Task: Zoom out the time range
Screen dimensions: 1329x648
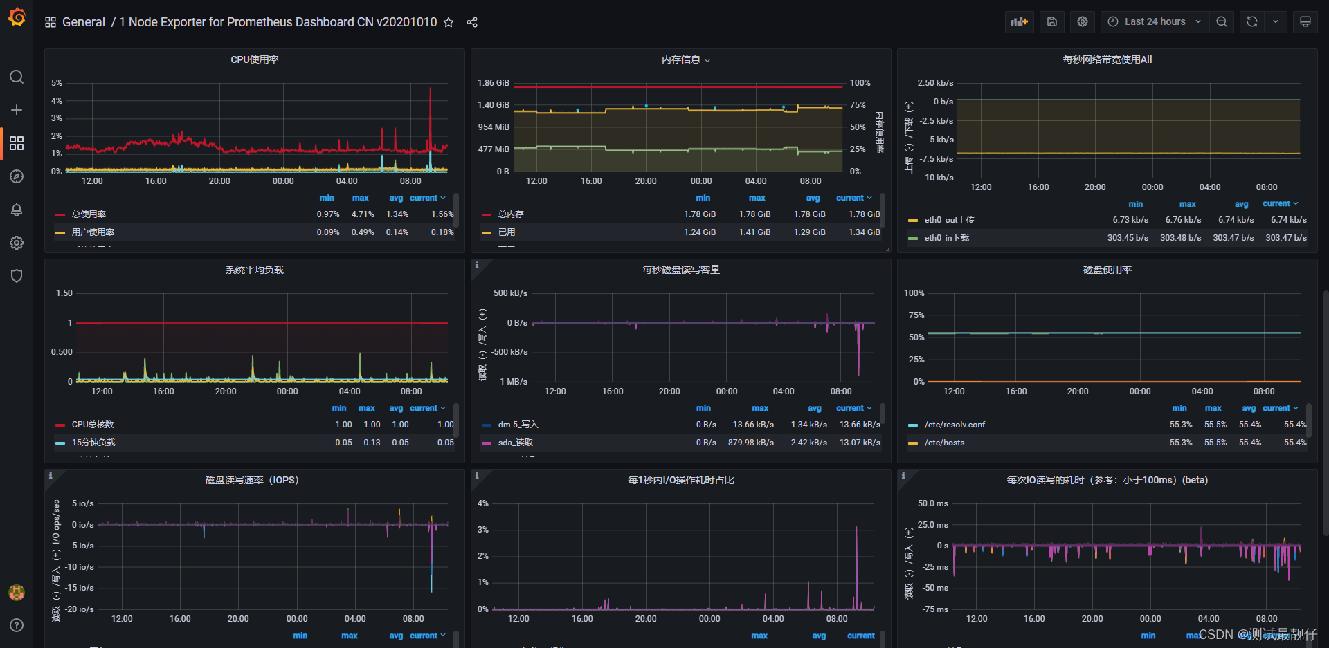Action: (x=1222, y=22)
